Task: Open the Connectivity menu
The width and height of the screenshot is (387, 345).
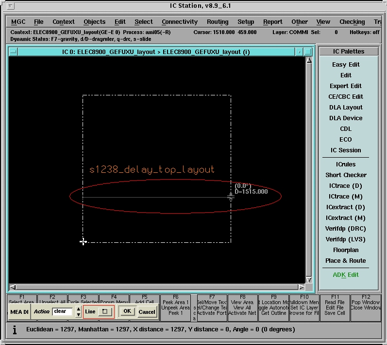Action: [x=180, y=22]
